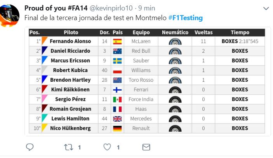
Task: Click the Finland flag beside Räikkönen
Action: [x=117, y=90]
